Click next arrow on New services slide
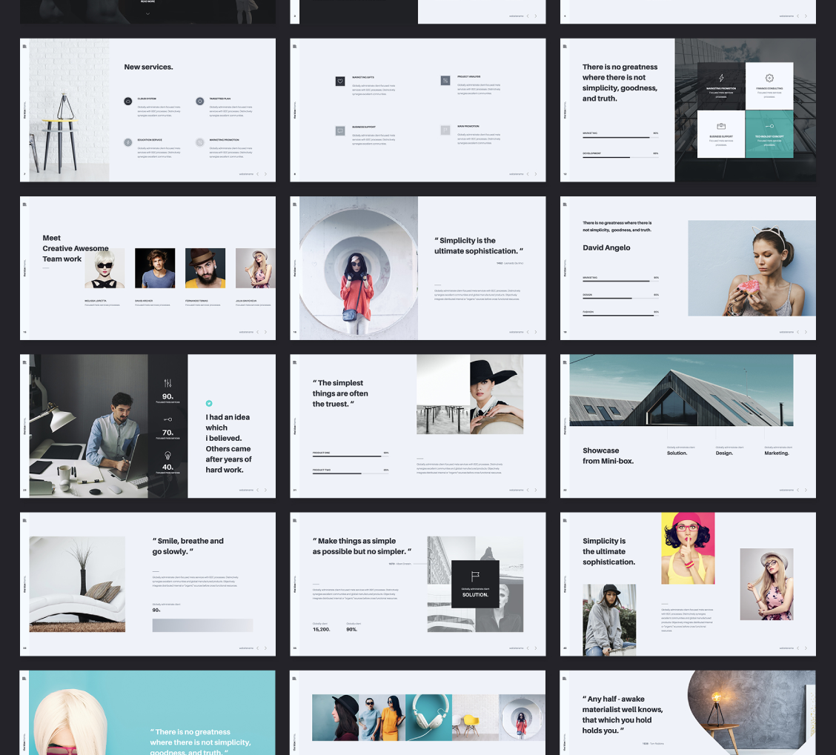This screenshot has width=836, height=755. tap(266, 174)
